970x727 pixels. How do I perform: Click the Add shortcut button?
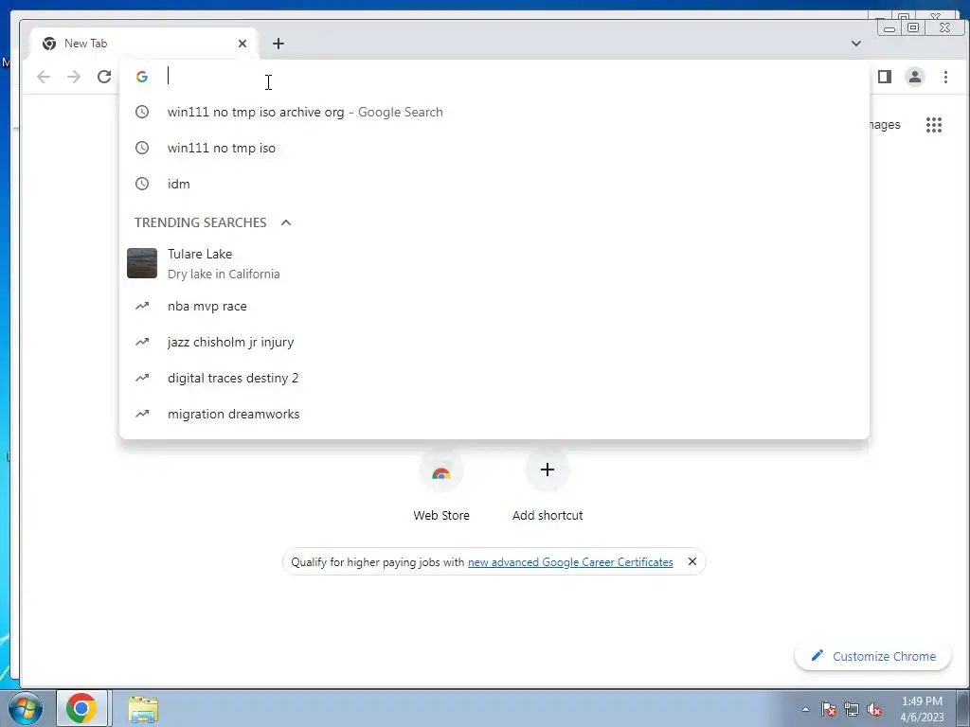pyautogui.click(x=548, y=486)
